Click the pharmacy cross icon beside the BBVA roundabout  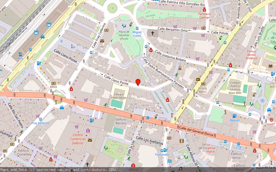[71, 89]
